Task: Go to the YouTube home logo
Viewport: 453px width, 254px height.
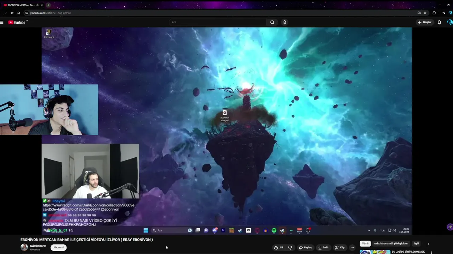Action: tap(17, 22)
